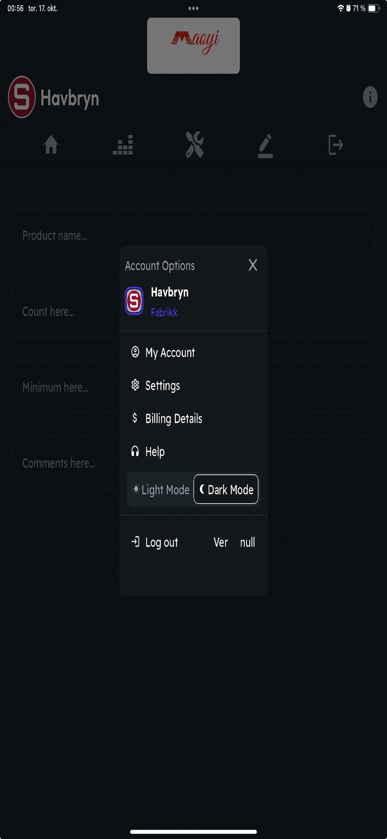
Task: Select the wrench and screwdriver tools icon
Action: click(194, 144)
